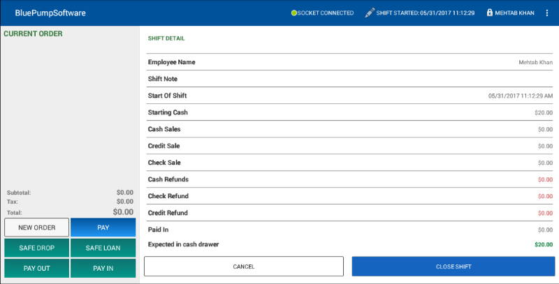Click the red Check Refund $0.00 value
The image size is (559, 284).
[x=545, y=196]
